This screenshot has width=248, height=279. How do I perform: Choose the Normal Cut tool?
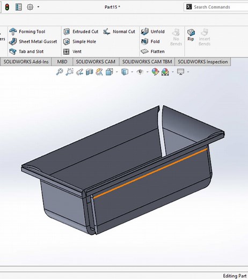point(119,32)
